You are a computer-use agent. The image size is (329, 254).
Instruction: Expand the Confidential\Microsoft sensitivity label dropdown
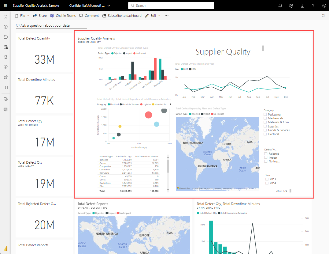(90, 6)
